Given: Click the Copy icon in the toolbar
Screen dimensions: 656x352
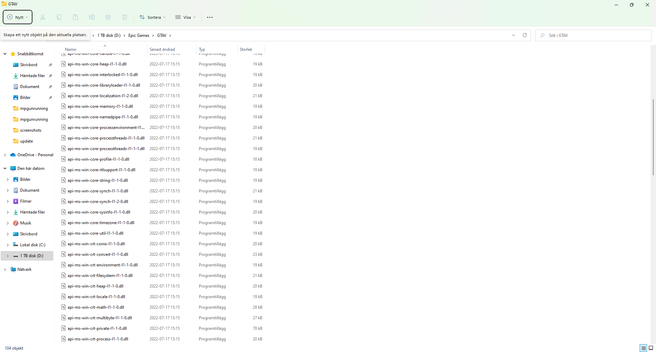Looking at the screenshot, I should pyautogui.click(x=59, y=17).
